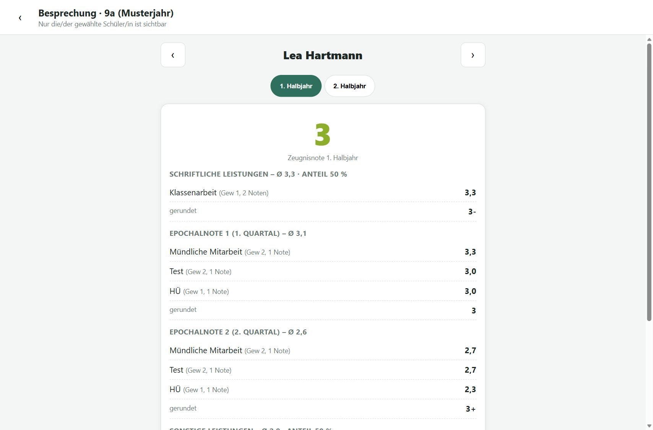The image size is (653, 430).
Task: Click the Test row in Epochalnote 1
Action: click(323, 271)
